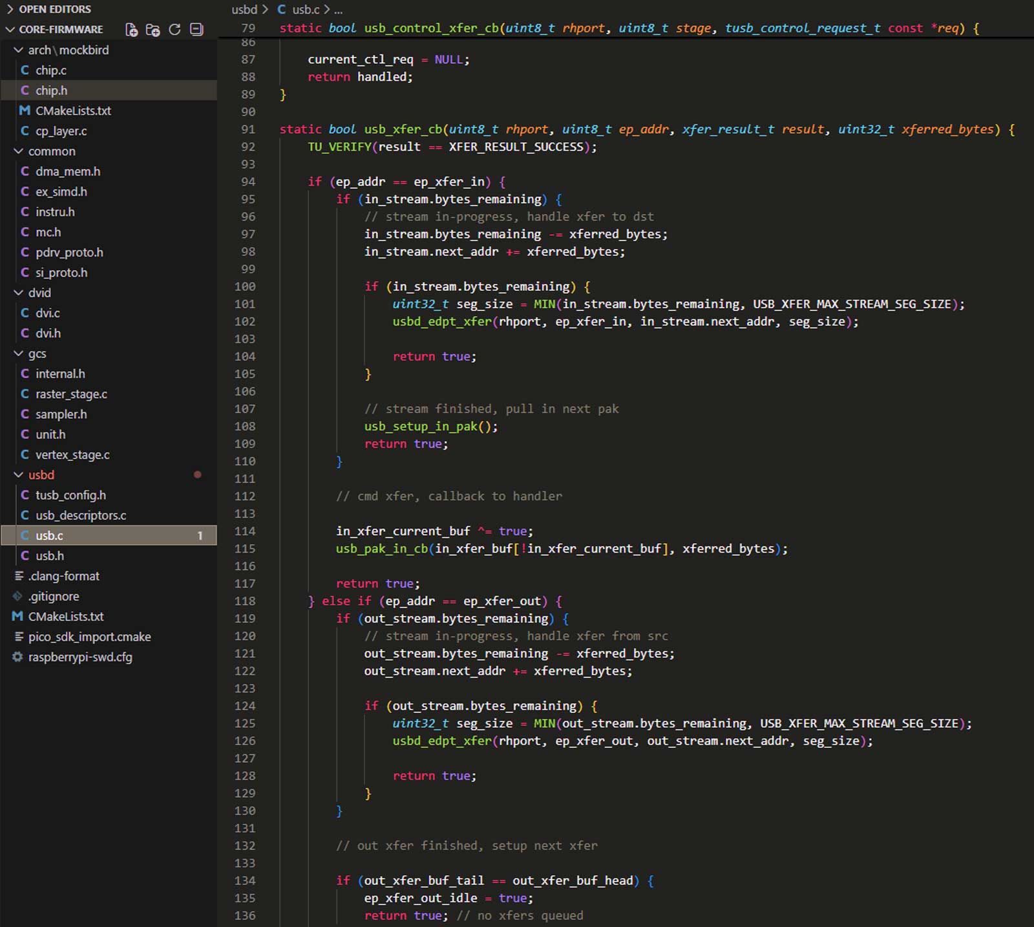1034x927 pixels.
Task: Click the C file icon beside chip.c
Action: pyautogui.click(x=25, y=70)
